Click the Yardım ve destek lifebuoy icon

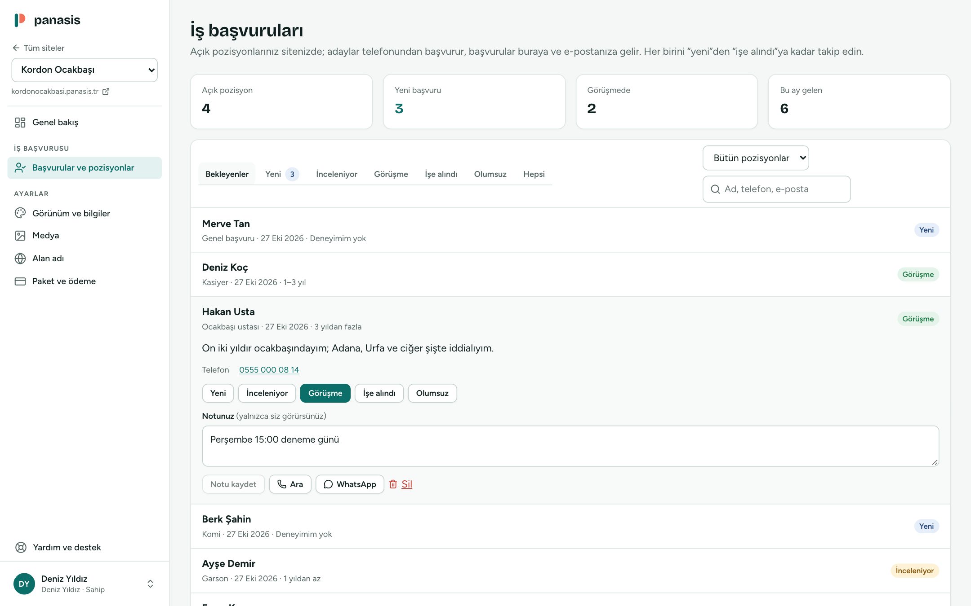point(21,548)
